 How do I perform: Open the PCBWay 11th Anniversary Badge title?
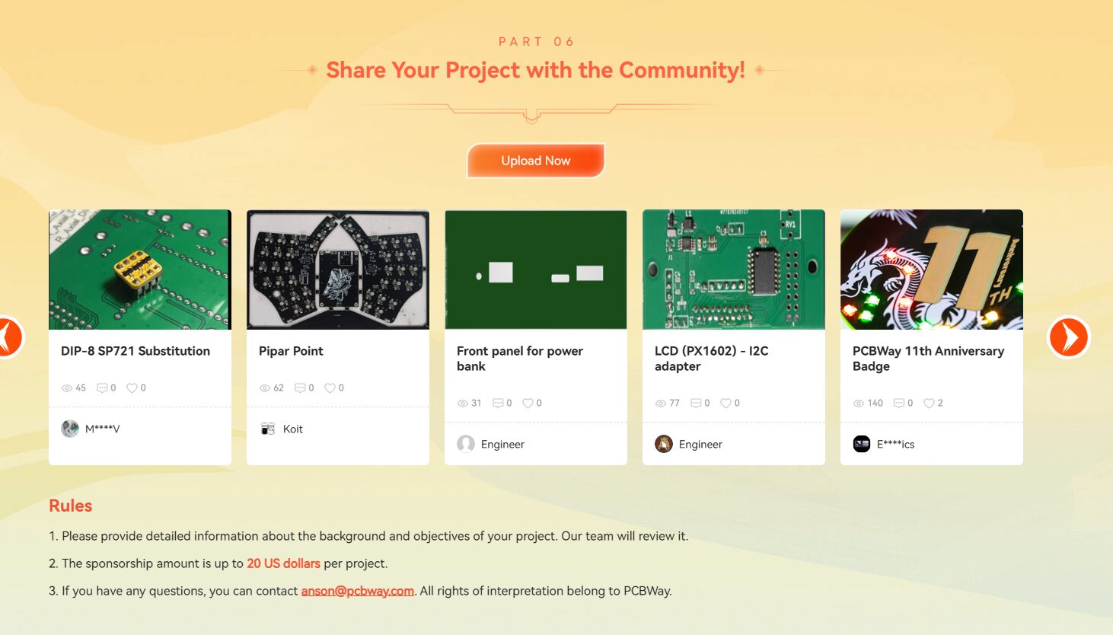[928, 359]
